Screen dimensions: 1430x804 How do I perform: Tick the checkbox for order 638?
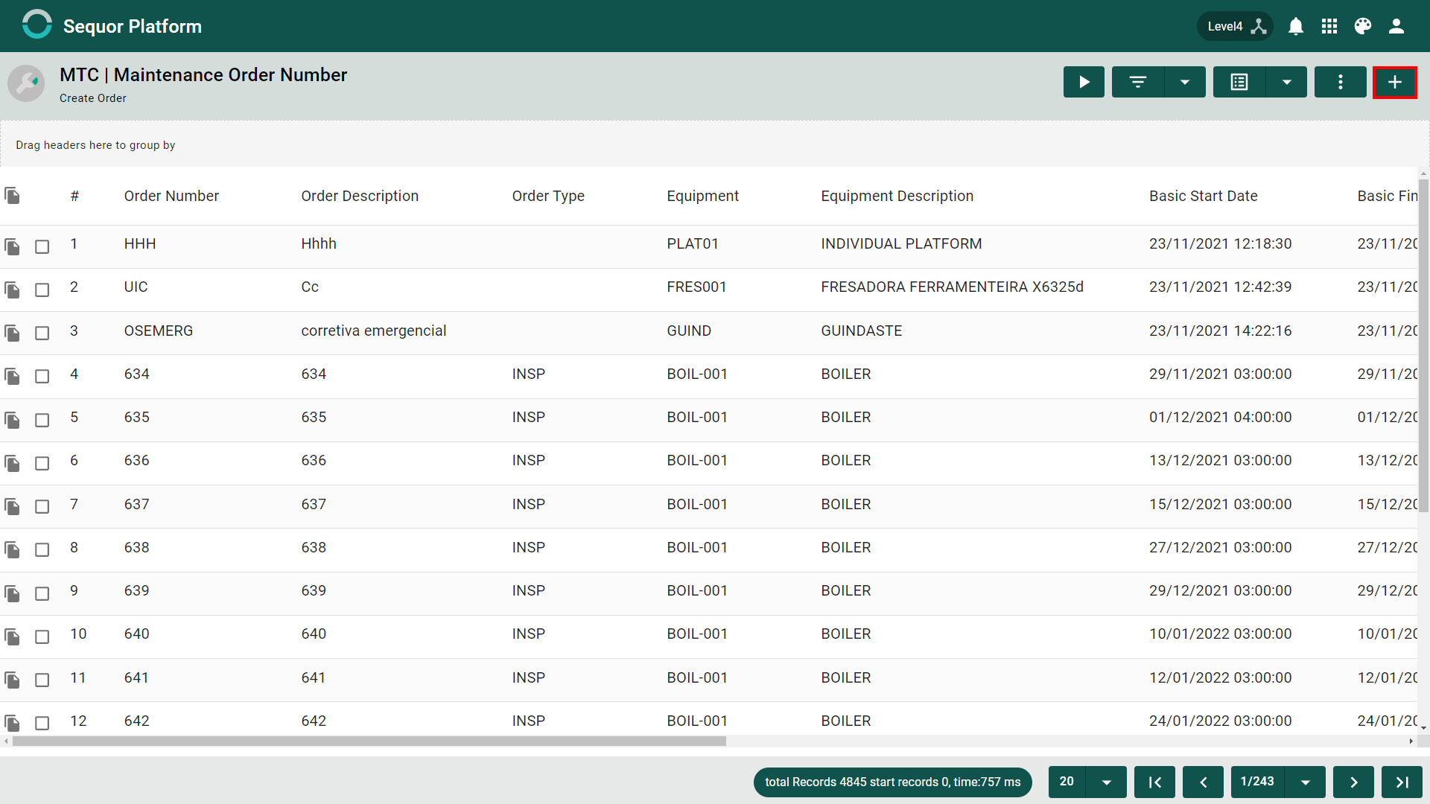click(x=42, y=549)
